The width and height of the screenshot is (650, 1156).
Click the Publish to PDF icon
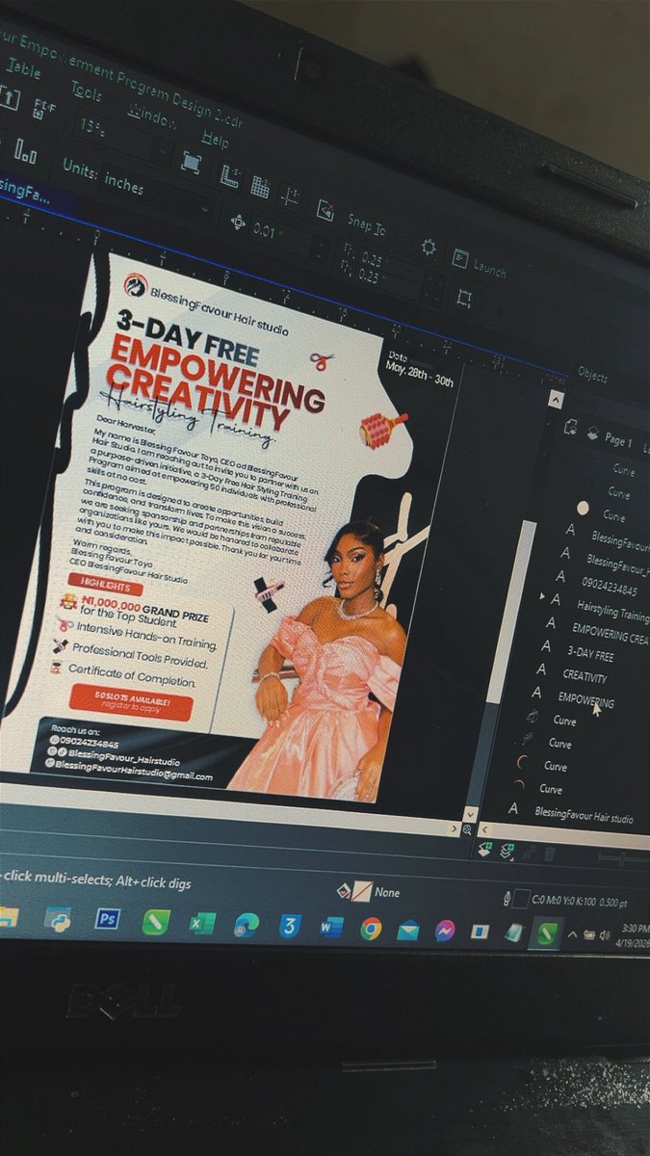coord(44,107)
